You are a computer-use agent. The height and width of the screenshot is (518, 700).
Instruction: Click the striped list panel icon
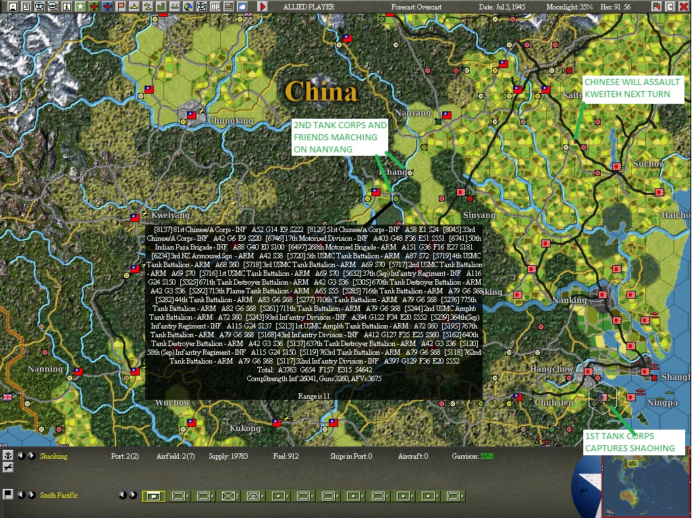coord(229,7)
